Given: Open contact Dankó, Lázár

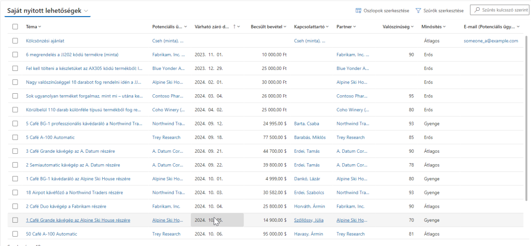Looking at the screenshot, I should (307, 179).
